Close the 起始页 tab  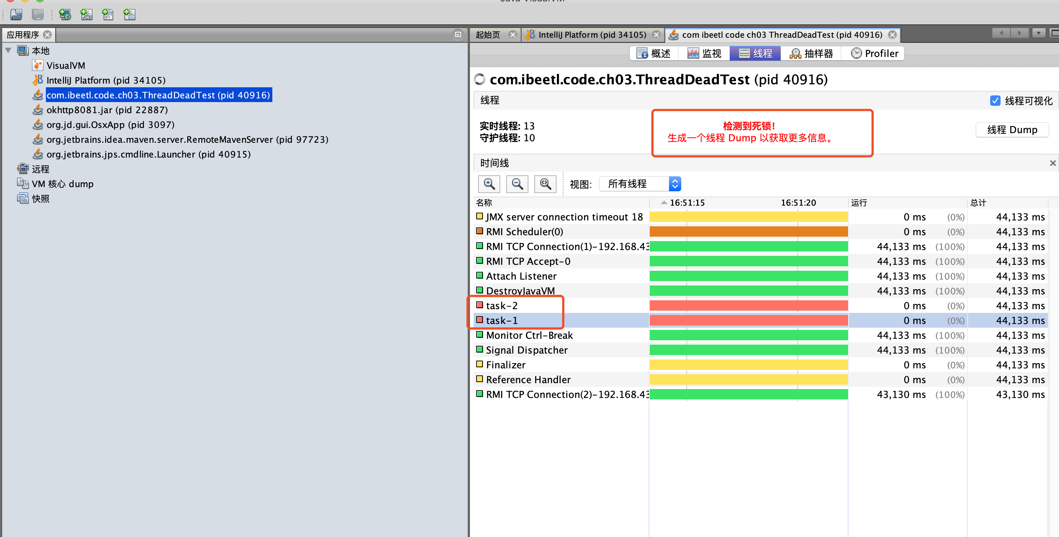coord(512,34)
